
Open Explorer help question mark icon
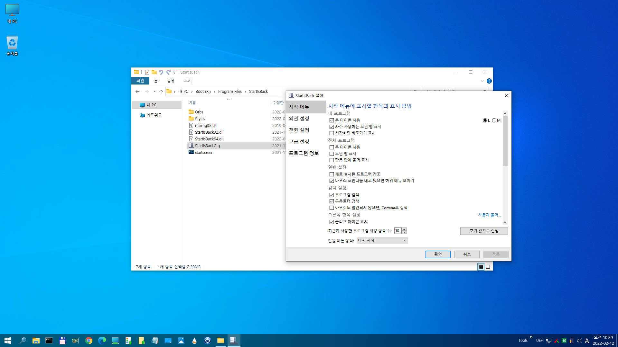click(x=489, y=81)
